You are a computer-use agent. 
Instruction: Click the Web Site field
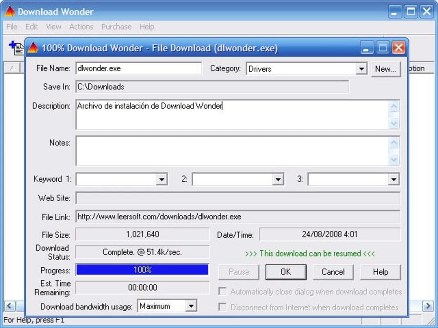[238, 198]
